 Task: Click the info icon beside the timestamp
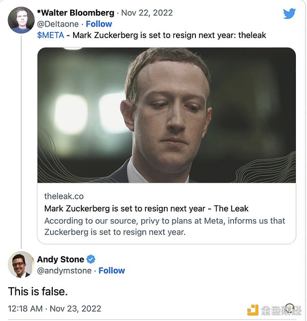(x=290, y=308)
